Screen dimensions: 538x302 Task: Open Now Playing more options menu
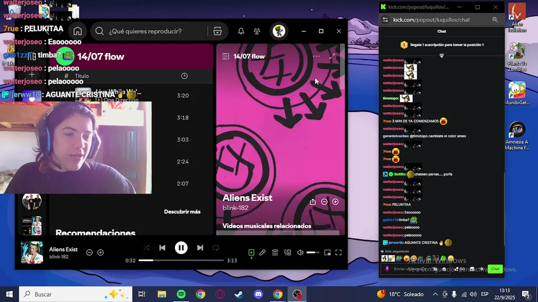point(316,56)
